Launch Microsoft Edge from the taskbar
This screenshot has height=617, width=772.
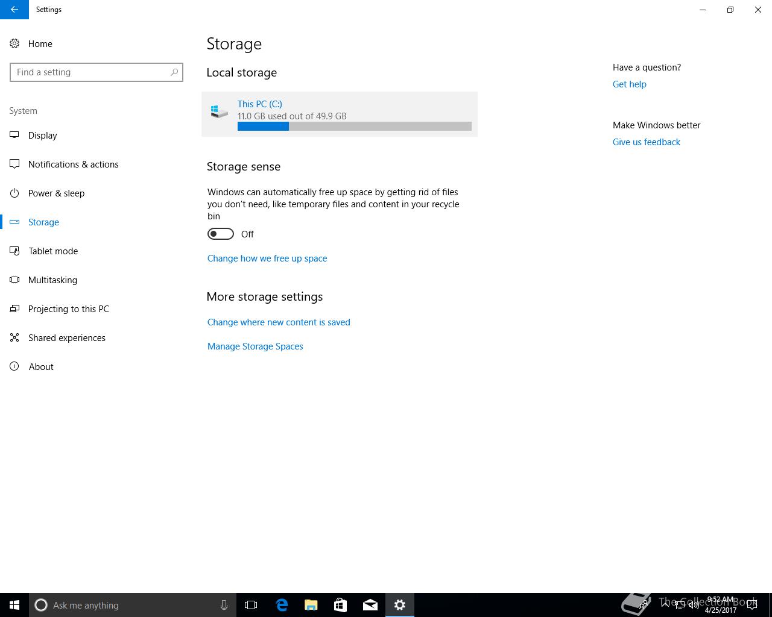[x=282, y=605]
